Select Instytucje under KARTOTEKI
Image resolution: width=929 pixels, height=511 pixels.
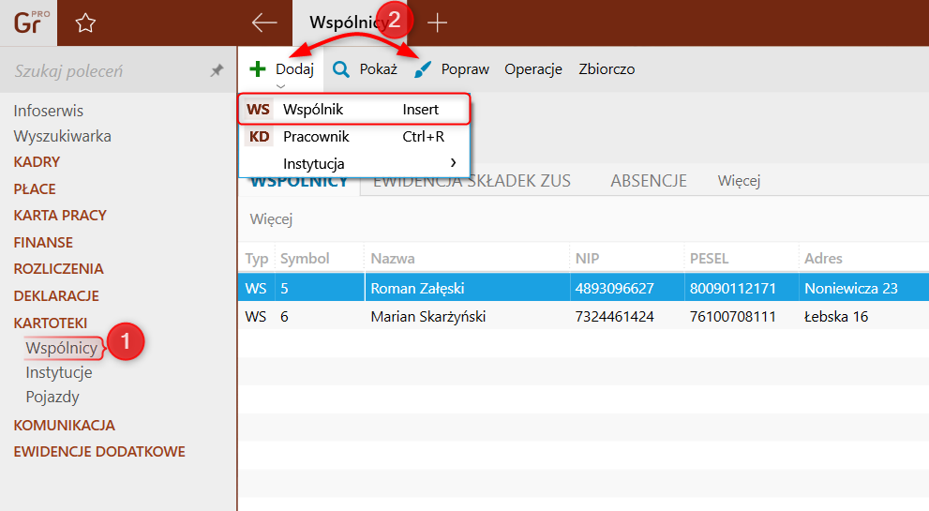click(x=59, y=373)
